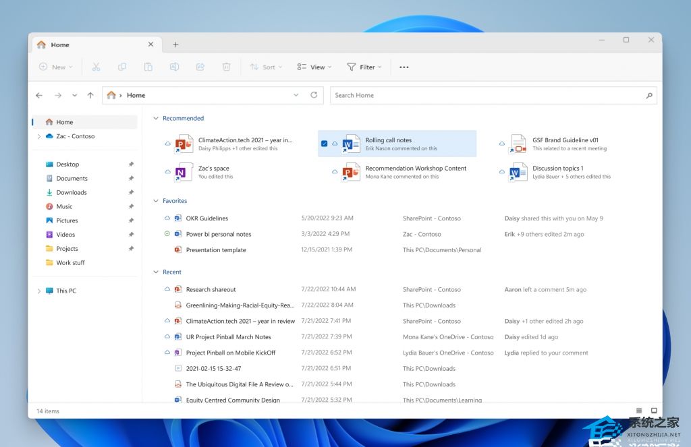Expand the This PC tree node
Image resolution: width=691 pixels, height=447 pixels.
[x=38, y=291]
